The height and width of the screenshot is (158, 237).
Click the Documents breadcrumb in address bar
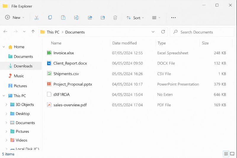(x=75, y=32)
